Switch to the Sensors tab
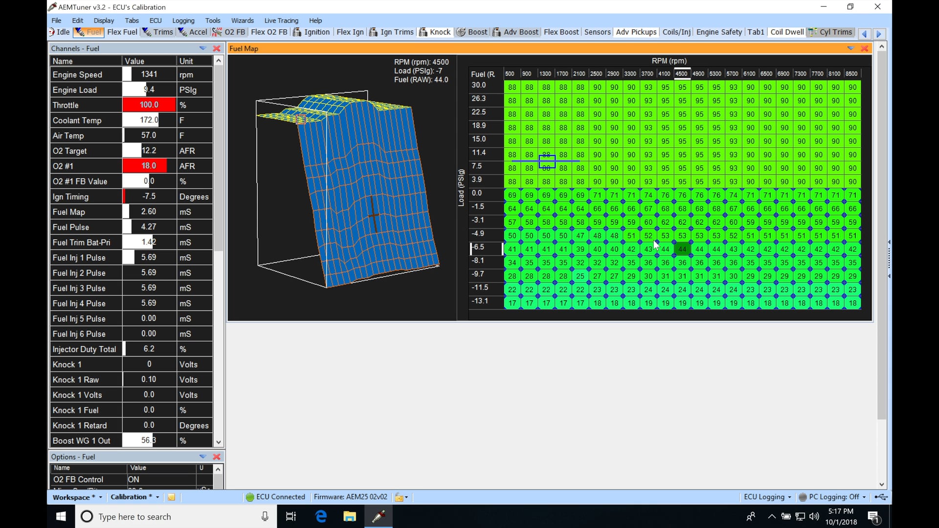 pos(597,32)
